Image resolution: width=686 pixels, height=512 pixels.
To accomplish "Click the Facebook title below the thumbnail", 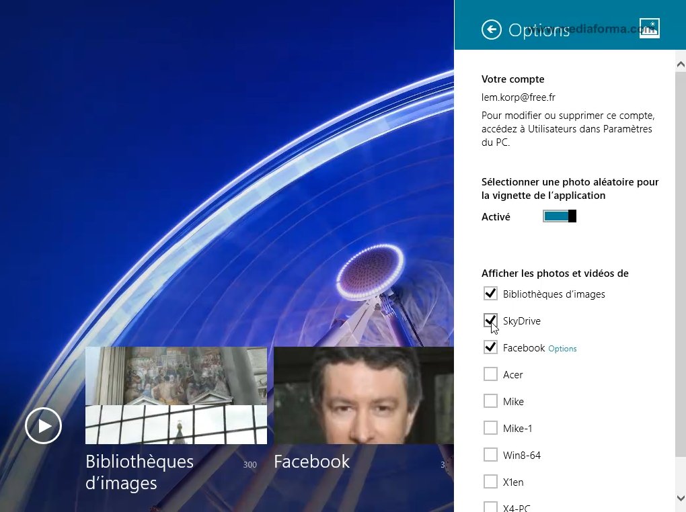I will point(311,462).
